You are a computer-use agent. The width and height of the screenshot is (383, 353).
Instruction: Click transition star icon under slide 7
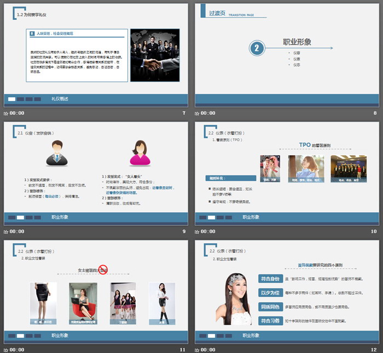point(6,113)
